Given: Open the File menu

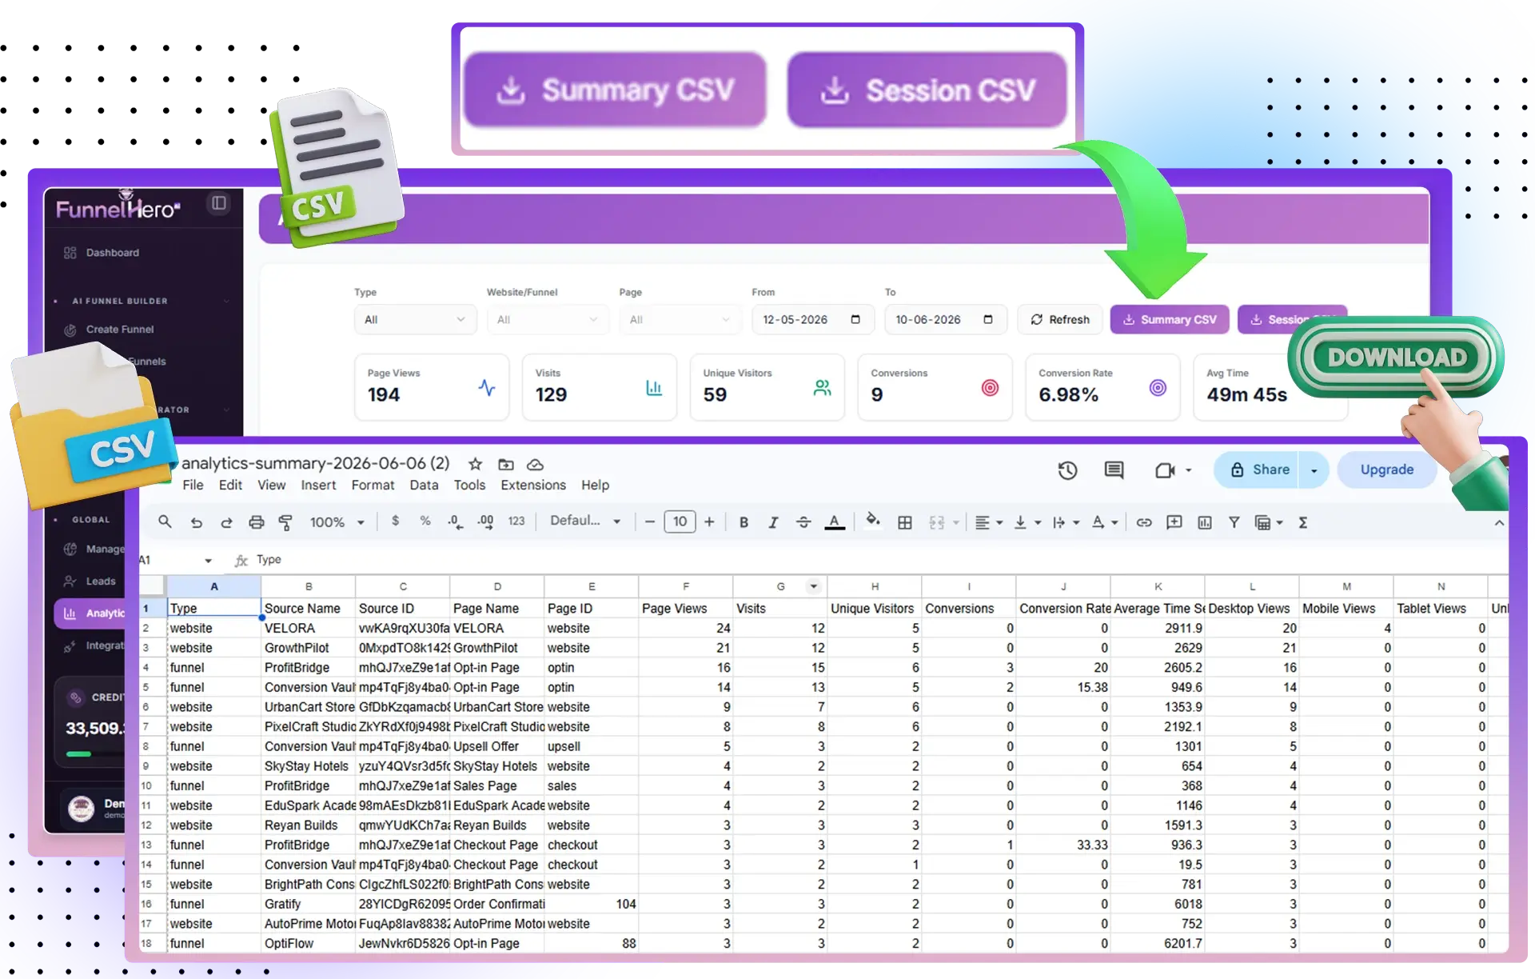Looking at the screenshot, I should (x=193, y=485).
